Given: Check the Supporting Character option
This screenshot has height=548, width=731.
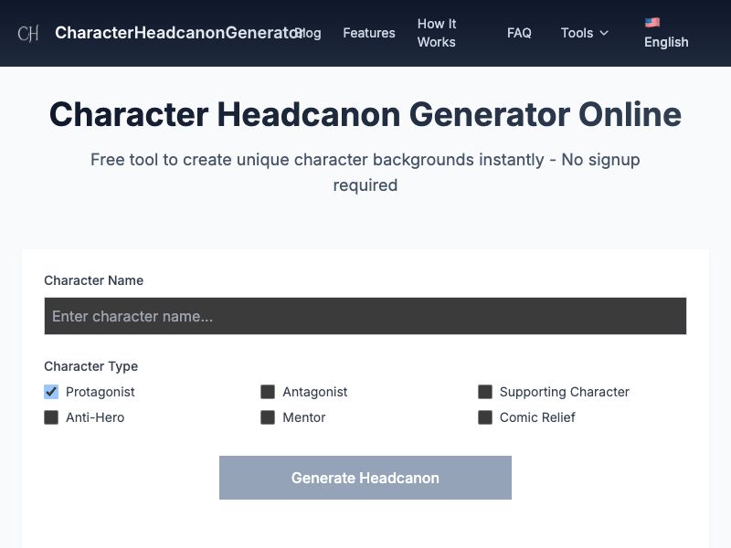Looking at the screenshot, I should point(485,392).
